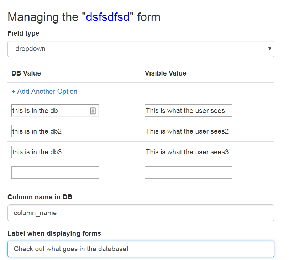294x260 pixels.
Task: Focus the empty Visible Value input
Action: [x=188, y=173]
